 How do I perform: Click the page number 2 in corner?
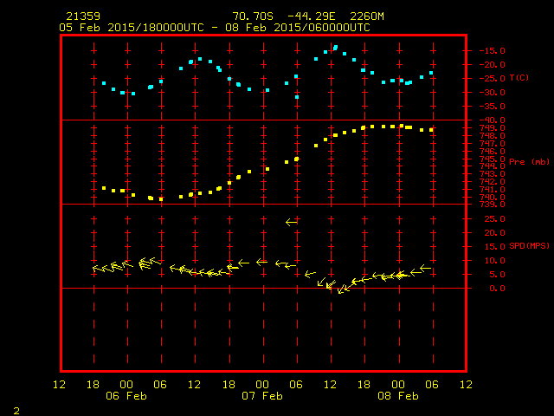click(16, 411)
